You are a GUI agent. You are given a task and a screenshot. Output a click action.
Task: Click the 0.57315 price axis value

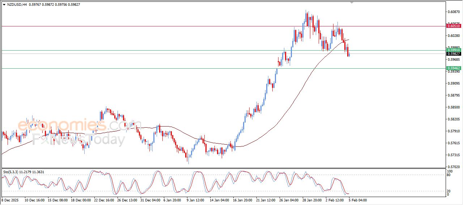click(454, 155)
